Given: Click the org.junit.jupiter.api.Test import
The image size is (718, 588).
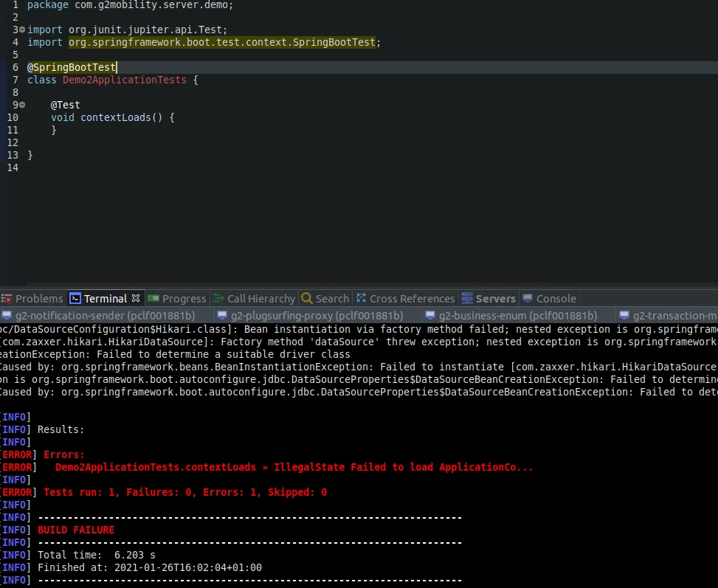Looking at the screenshot, I should pyautogui.click(x=145, y=30).
